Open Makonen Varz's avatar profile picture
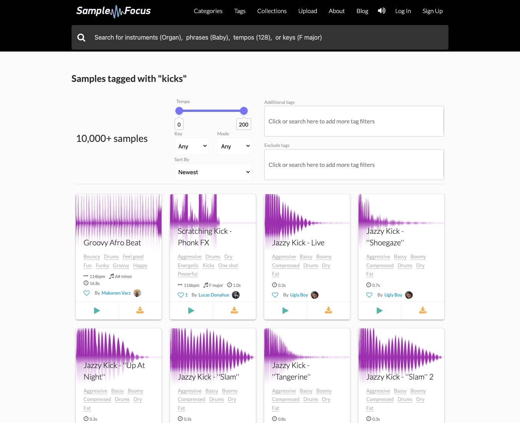 (x=137, y=293)
